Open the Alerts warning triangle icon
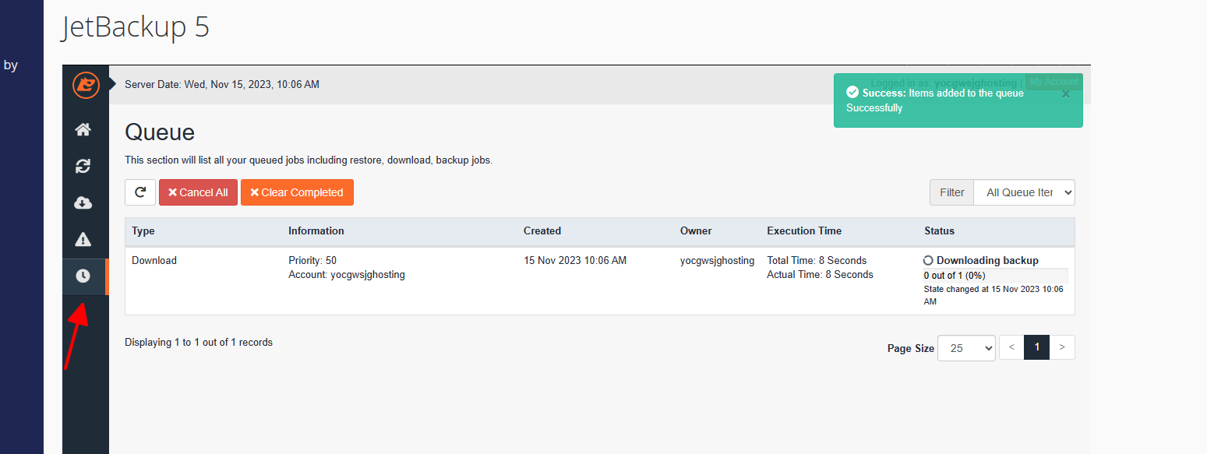Screen dimensions: 1207x454 tap(83, 239)
